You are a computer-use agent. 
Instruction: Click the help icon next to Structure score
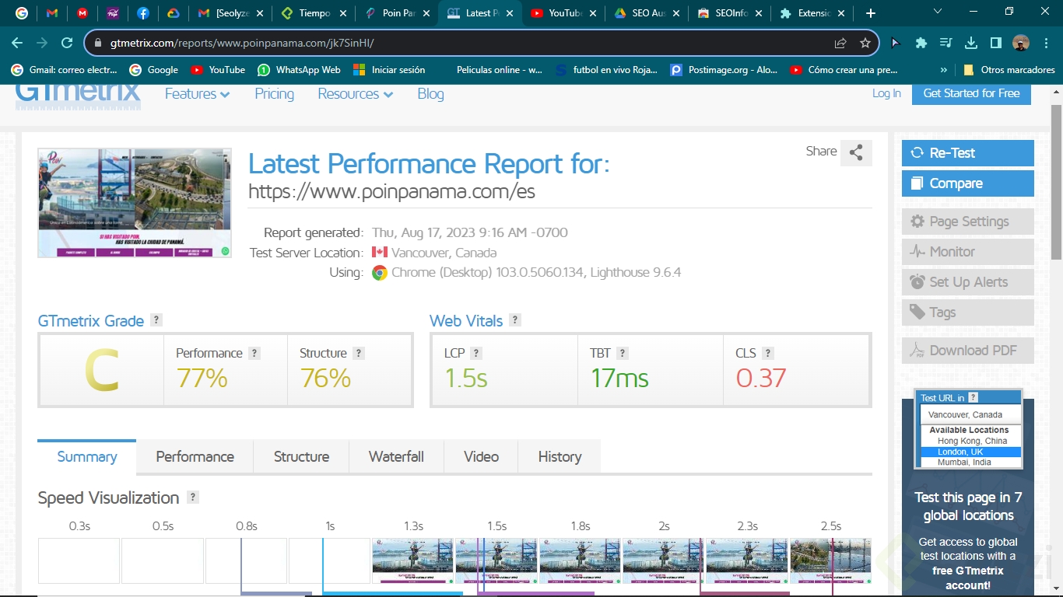(x=359, y=353)
